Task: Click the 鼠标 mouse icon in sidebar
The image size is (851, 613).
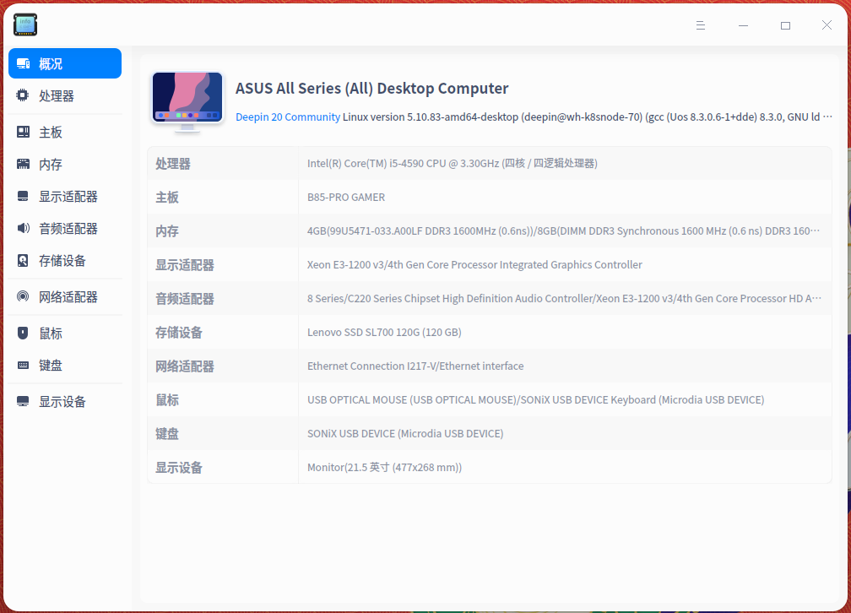Action: coord(23,333)
